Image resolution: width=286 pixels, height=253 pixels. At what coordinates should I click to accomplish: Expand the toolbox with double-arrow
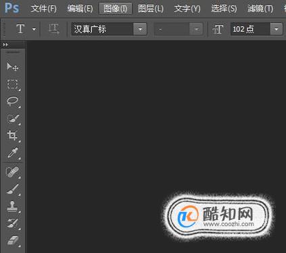pos(5,45)
